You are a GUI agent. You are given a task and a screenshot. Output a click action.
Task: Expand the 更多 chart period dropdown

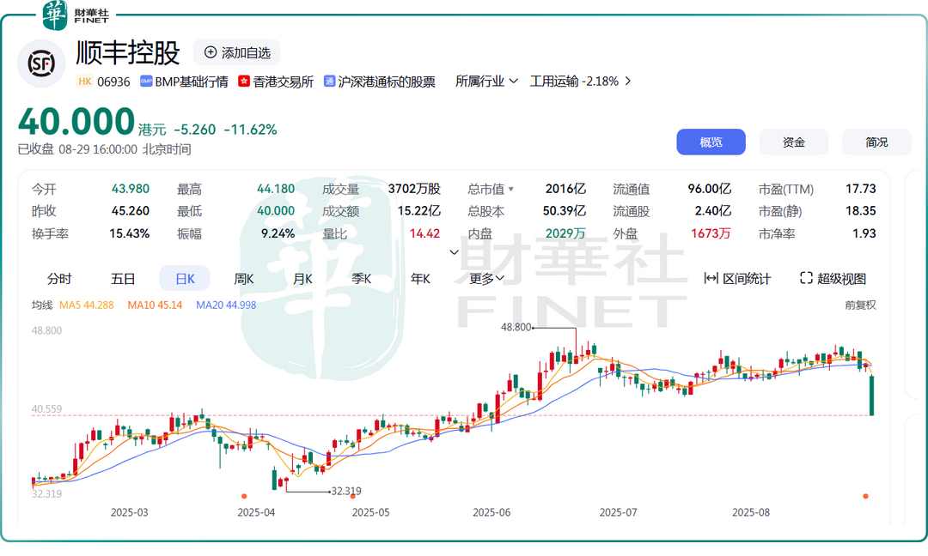pyautogui.click(x=486, y=278)
